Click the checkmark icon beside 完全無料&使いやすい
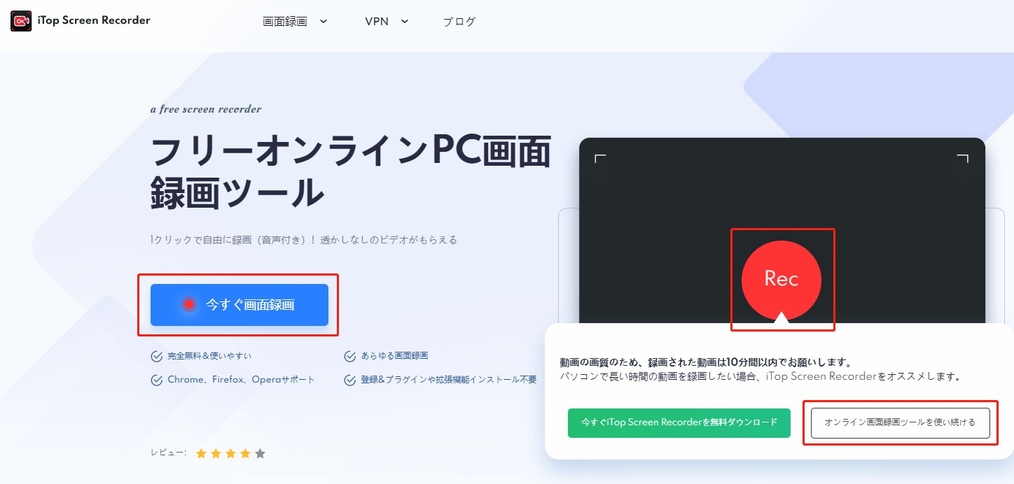 (157, 357)
